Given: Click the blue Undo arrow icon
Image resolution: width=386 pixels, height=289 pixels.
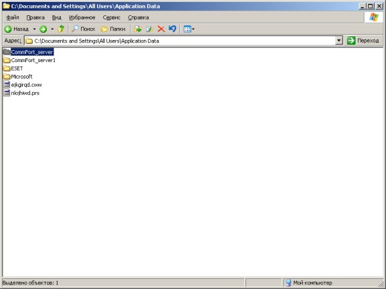Looking at the screenshot, I should 173,29.
